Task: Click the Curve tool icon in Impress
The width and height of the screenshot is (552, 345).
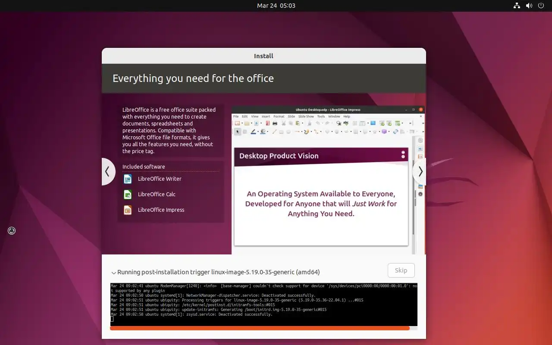Action: pyautogui.click(x=306, y=132)
